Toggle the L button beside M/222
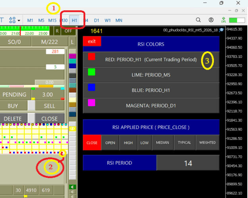Screen dimensions: 248x198 (72, 42)
